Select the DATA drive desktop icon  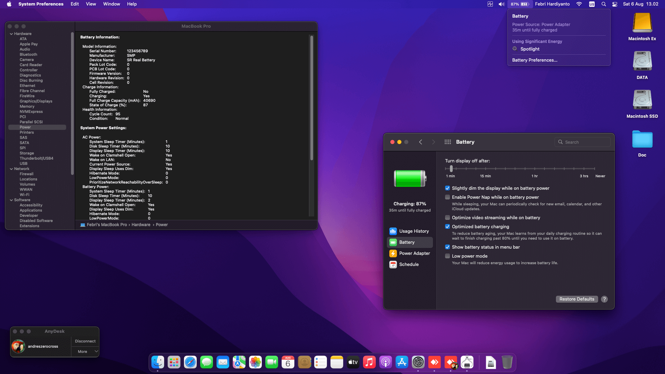click(x=642, y=61)
